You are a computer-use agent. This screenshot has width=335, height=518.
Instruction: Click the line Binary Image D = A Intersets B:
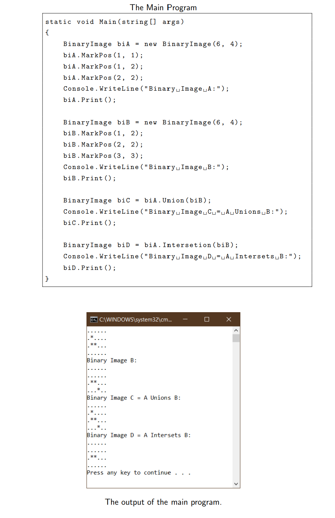coord(139,435)
